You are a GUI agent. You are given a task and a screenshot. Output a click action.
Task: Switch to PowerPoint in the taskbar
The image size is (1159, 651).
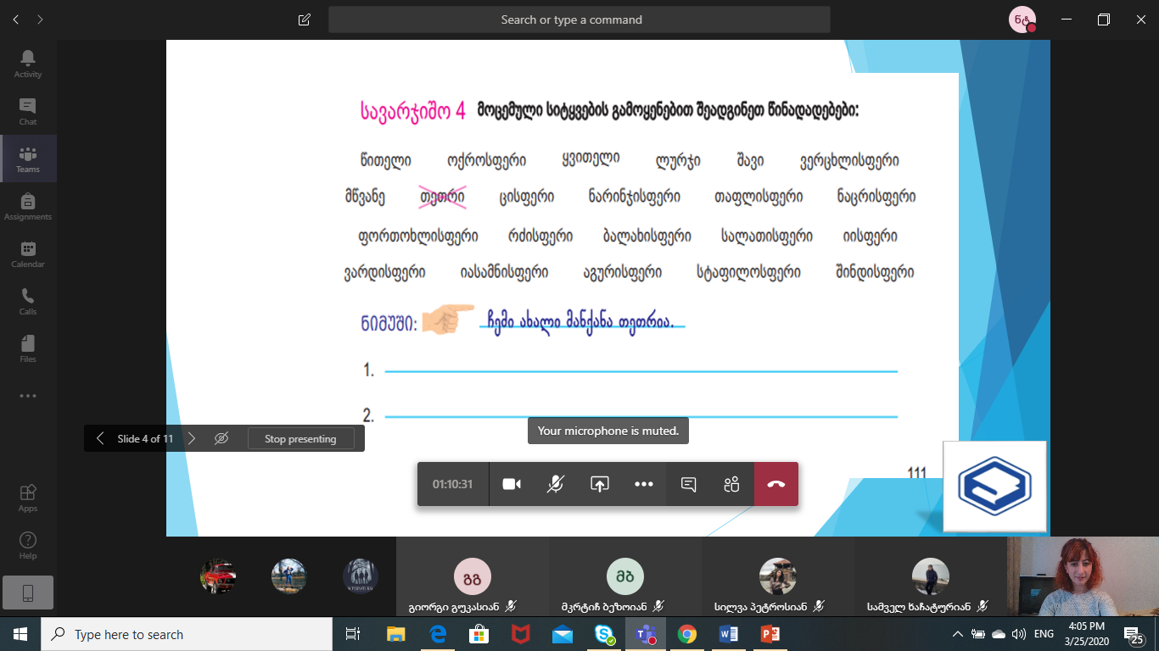(x=770, y=634)
